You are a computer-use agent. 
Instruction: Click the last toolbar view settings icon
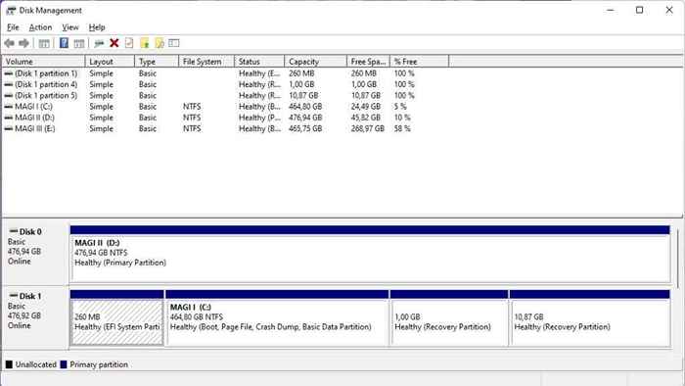174,43
